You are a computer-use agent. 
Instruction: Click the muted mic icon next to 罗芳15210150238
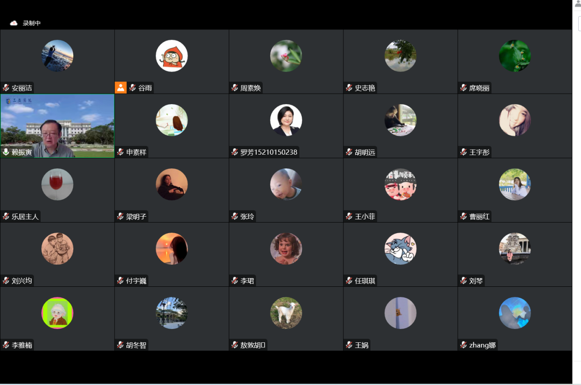[x=235, y=152]
